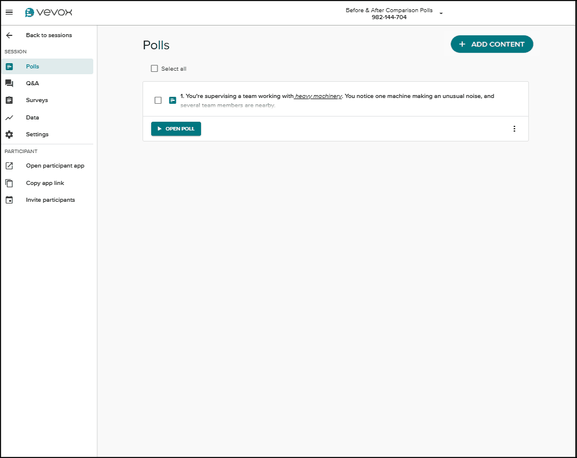Click the Surveys clipboard icon
This screenshot has height=458, width=577.
(9, 100)
